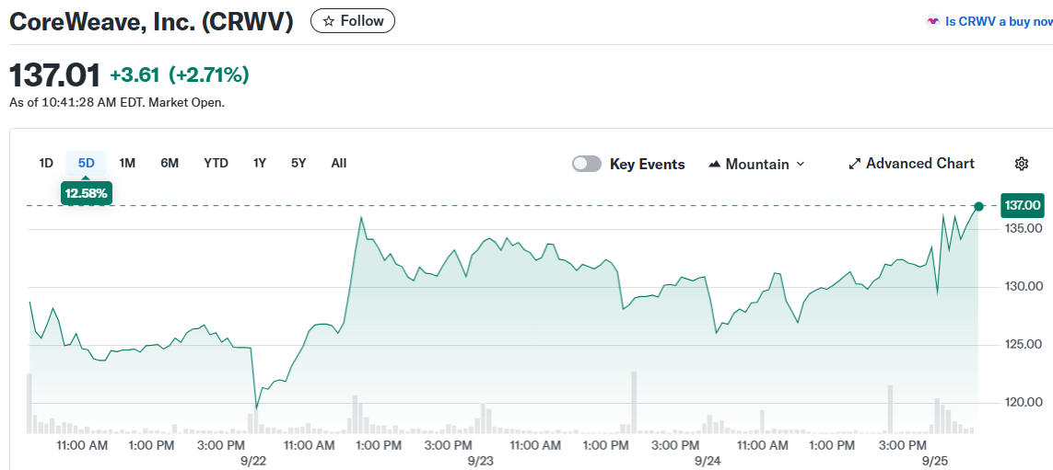Click the +3.61 price change value
Image resolution: width=1053 pixels, height=470 pixels.
click(x=135, y=75)
